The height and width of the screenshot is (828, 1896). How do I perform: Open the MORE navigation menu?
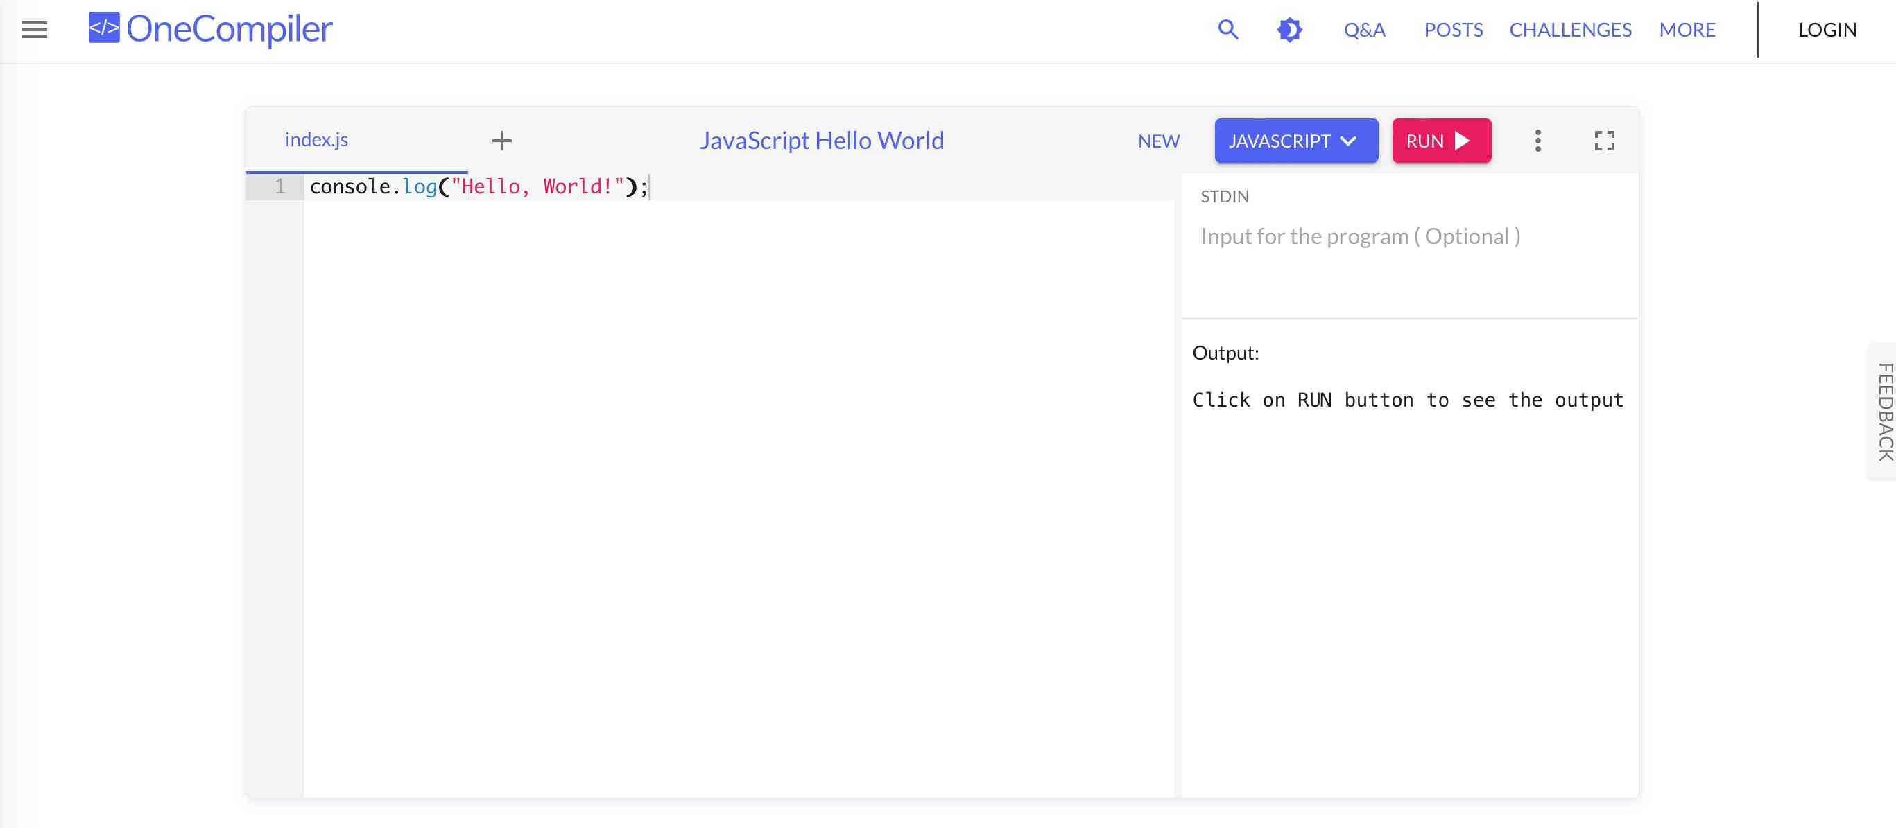click(x=1687, y=29)
